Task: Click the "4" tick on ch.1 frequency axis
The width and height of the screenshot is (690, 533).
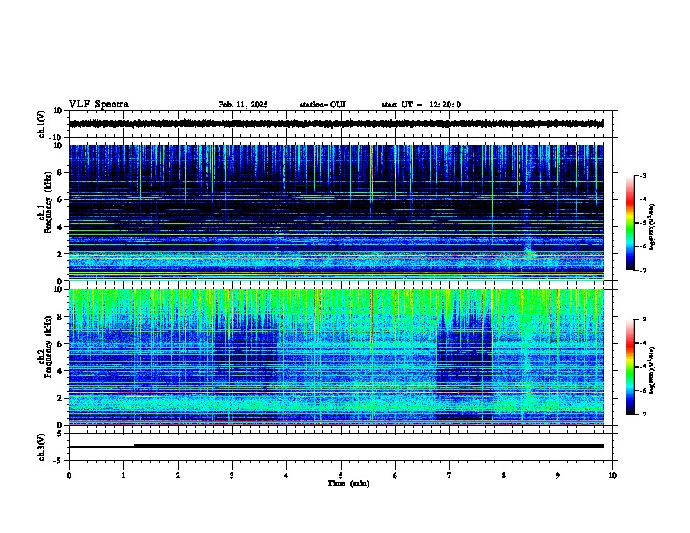Action: [x=61, y=227]
